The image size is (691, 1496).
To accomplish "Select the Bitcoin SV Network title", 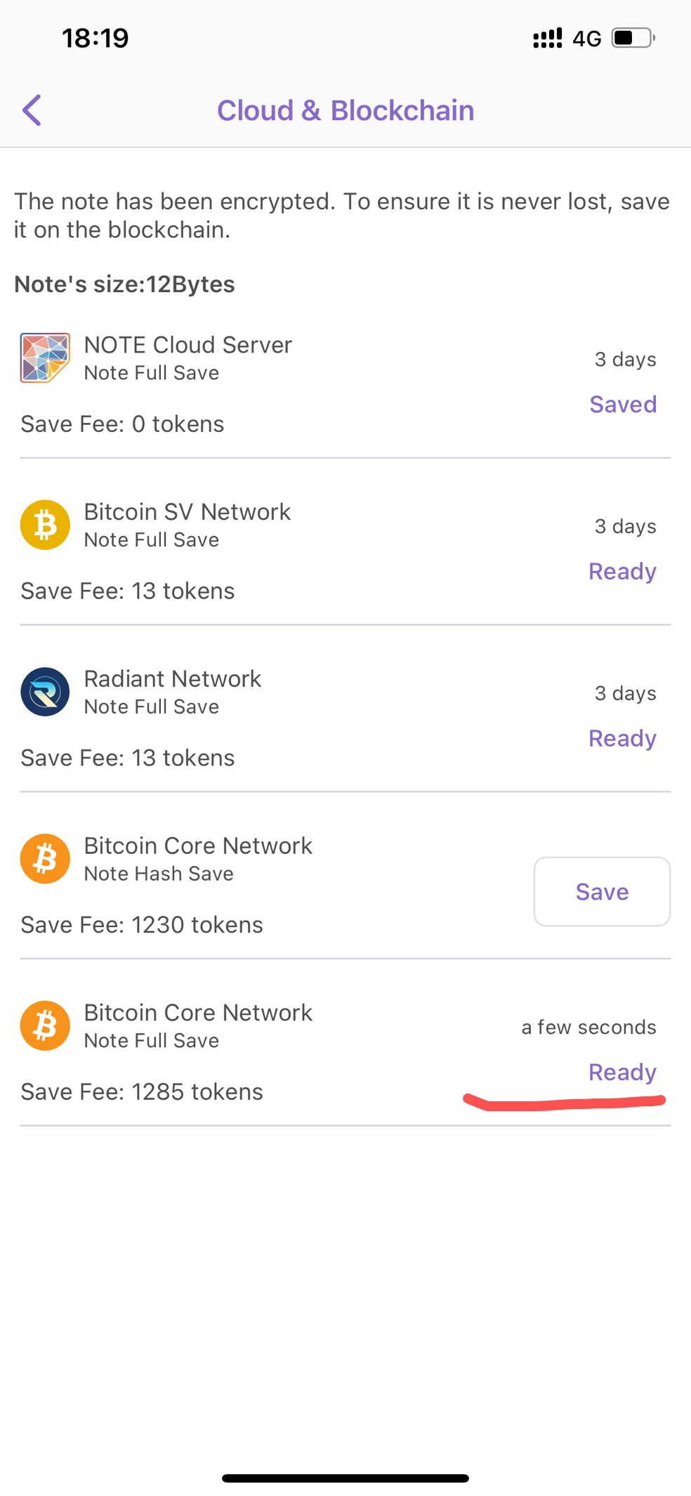I will click(x=187, y=512).
